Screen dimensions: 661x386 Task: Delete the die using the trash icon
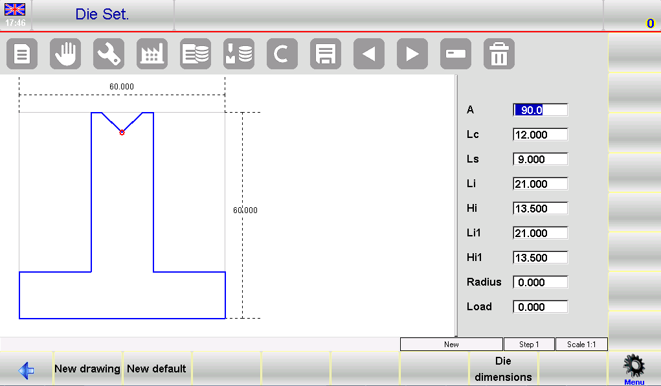(x=499, y=54)
